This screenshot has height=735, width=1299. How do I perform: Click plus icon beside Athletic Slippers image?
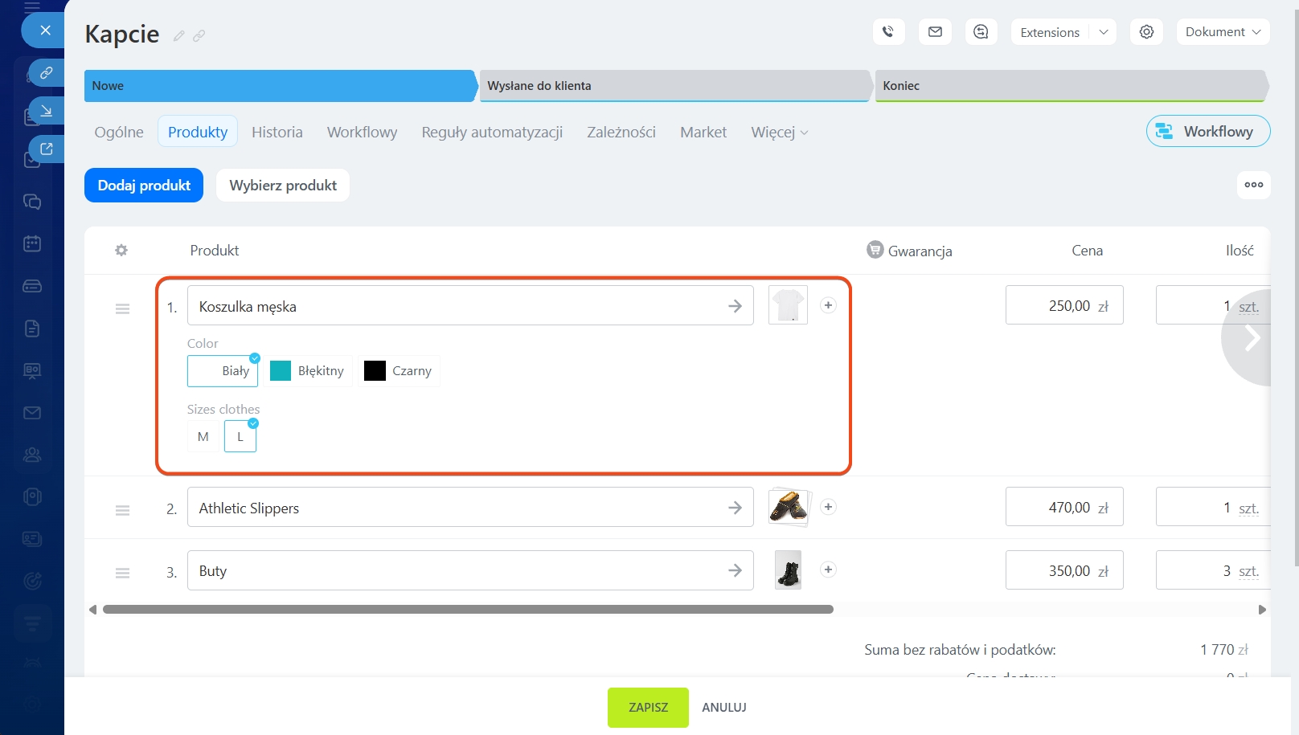828,507
